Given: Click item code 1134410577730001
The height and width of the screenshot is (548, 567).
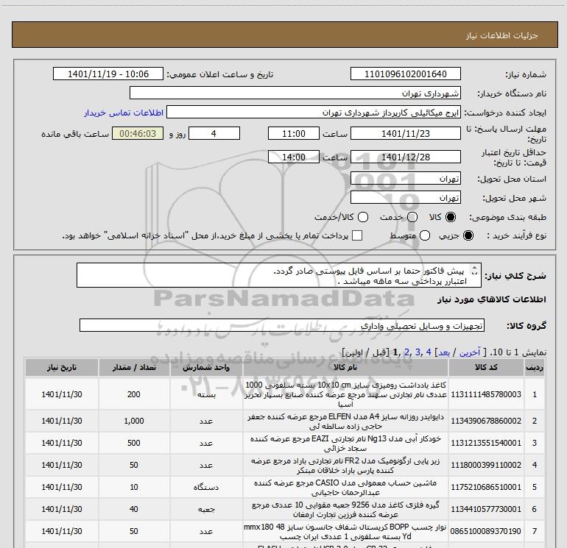Looking at the screenshot, I should tap(486, 509).
